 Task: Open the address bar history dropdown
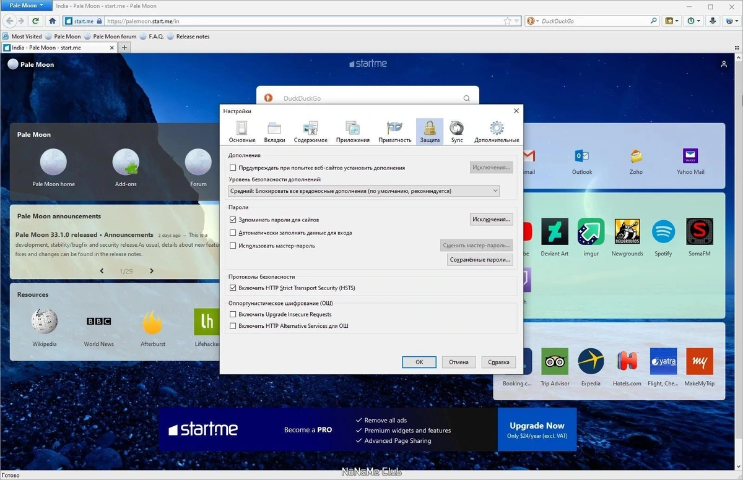point(516,20)
